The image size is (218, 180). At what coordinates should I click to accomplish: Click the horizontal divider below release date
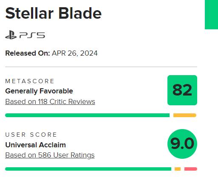(x=101, y=67)
